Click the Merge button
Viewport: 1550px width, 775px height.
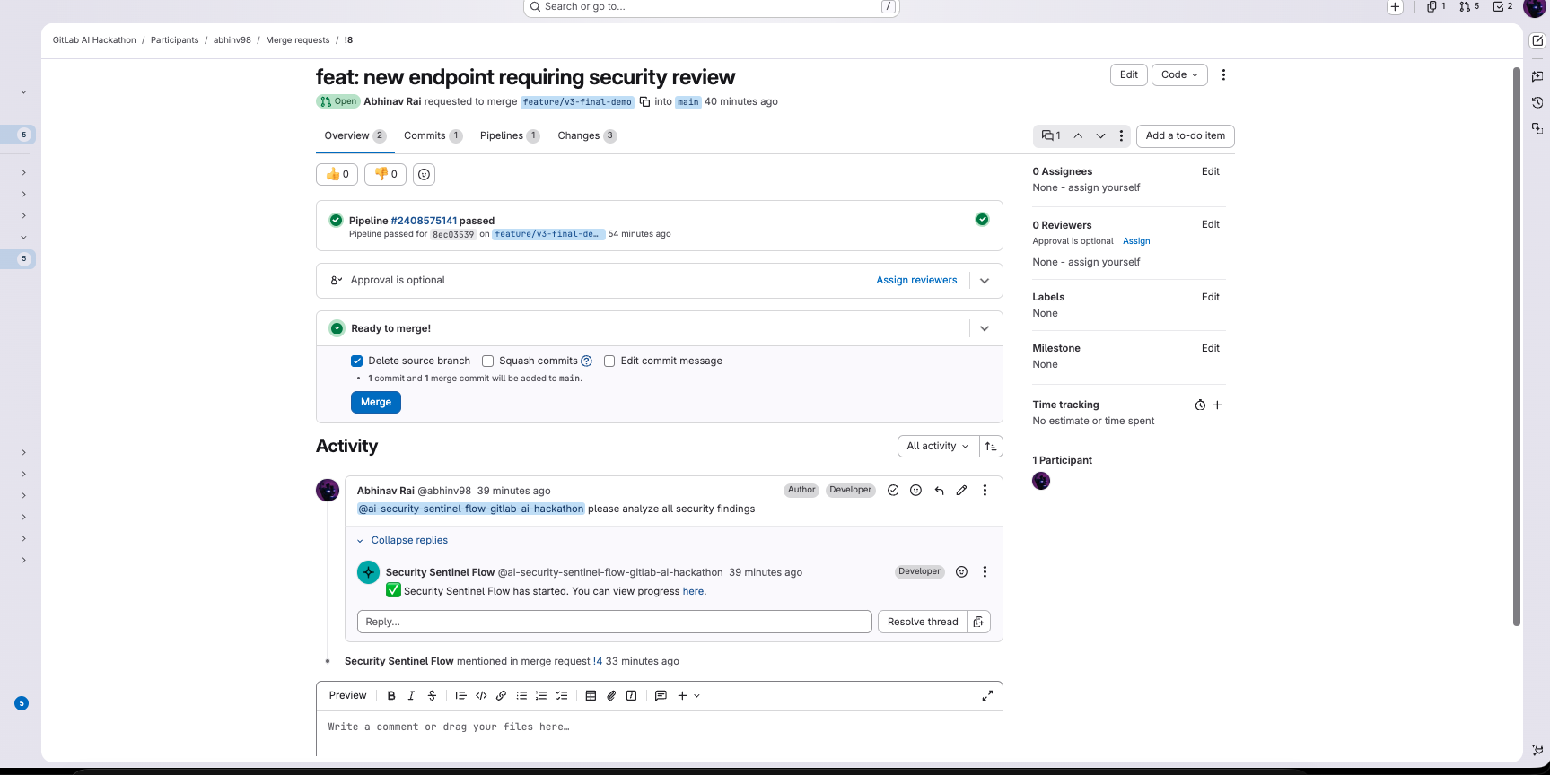tap(376, 402)
